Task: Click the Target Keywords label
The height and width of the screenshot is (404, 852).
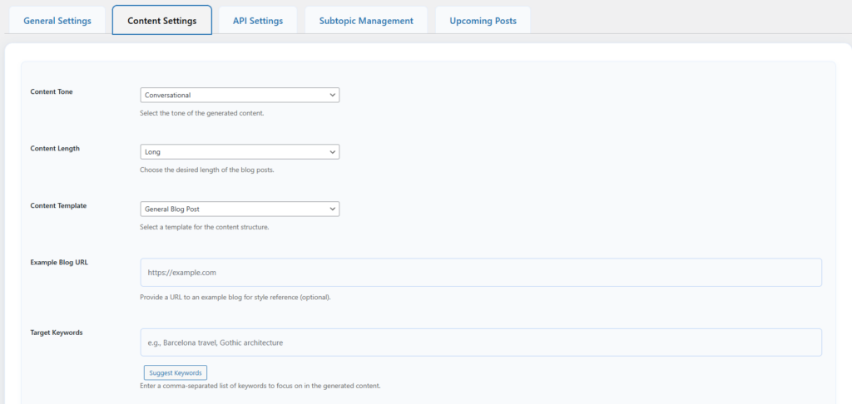Action: pyautogui.click(x=57, y=333)
